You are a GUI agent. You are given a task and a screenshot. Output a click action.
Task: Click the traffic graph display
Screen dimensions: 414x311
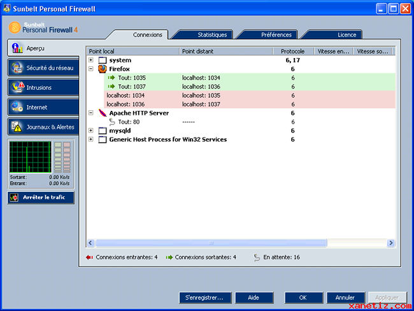coord(31,157)
